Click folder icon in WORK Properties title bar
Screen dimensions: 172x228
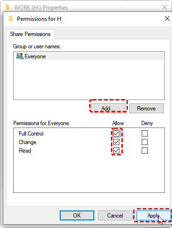(8, 7)
